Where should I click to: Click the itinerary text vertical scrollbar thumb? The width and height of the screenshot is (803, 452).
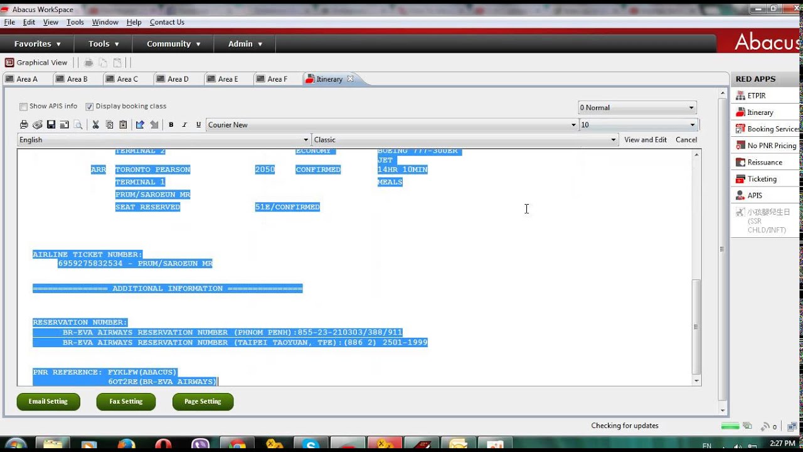696,326
